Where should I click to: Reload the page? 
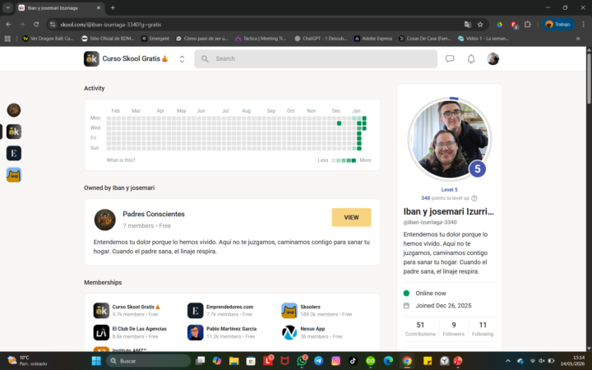(x=36, y=24)
